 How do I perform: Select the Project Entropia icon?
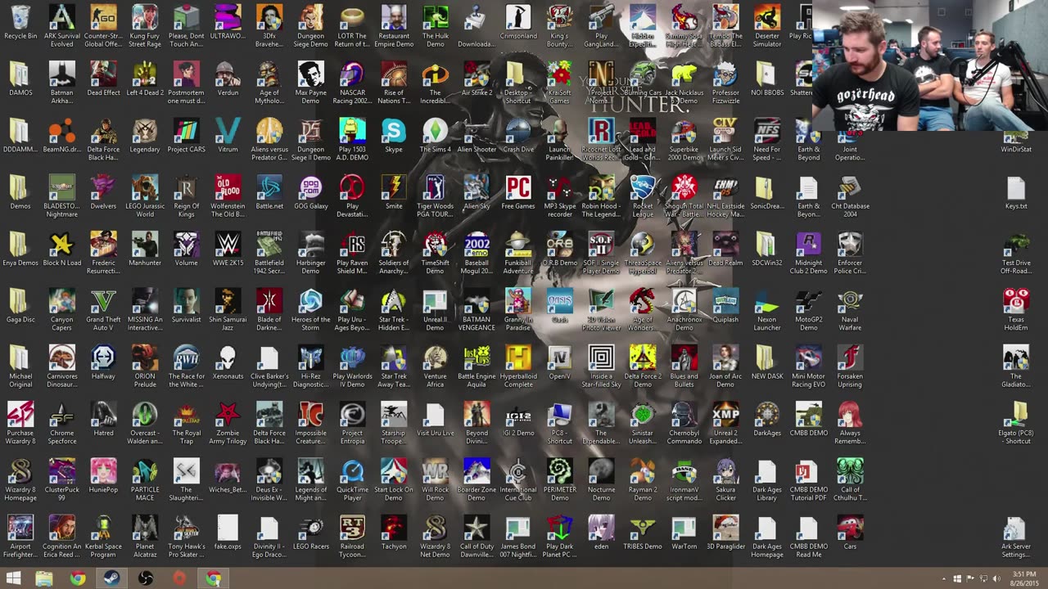click(352, 422)
